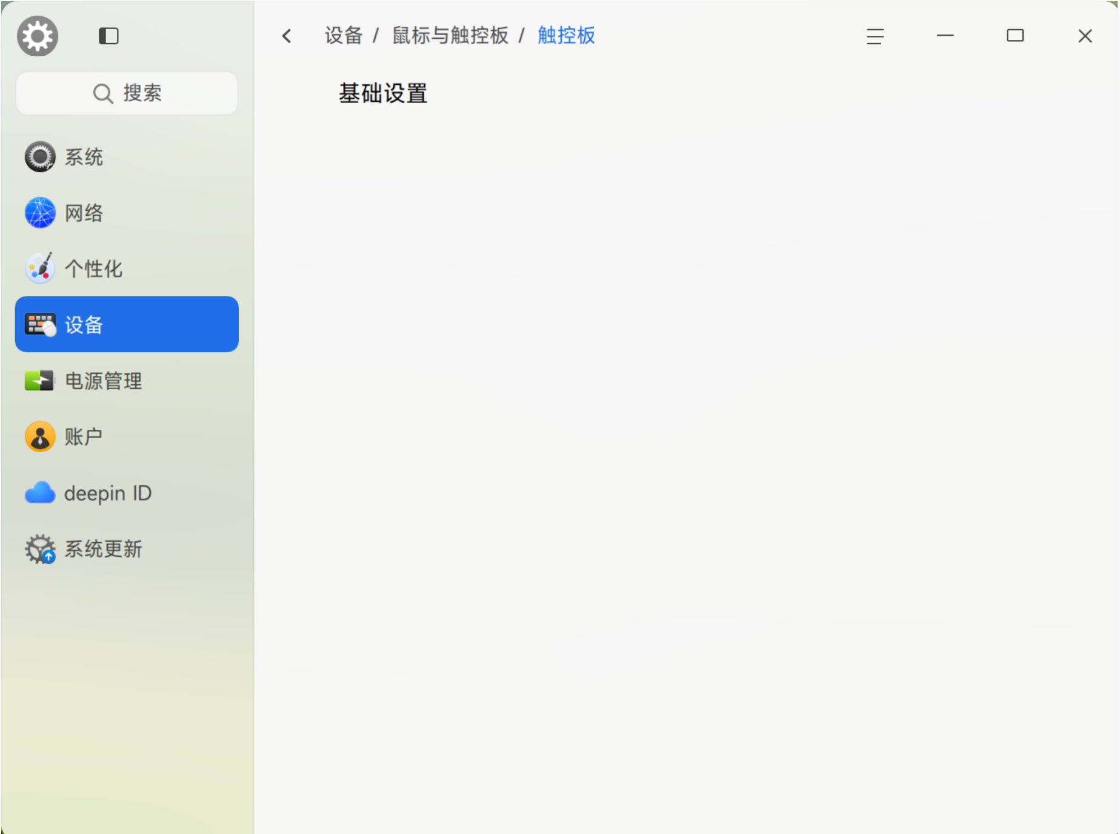
Task: Go to 鼠标与触控板 breadcrumb link
Action: coord(450,36)
